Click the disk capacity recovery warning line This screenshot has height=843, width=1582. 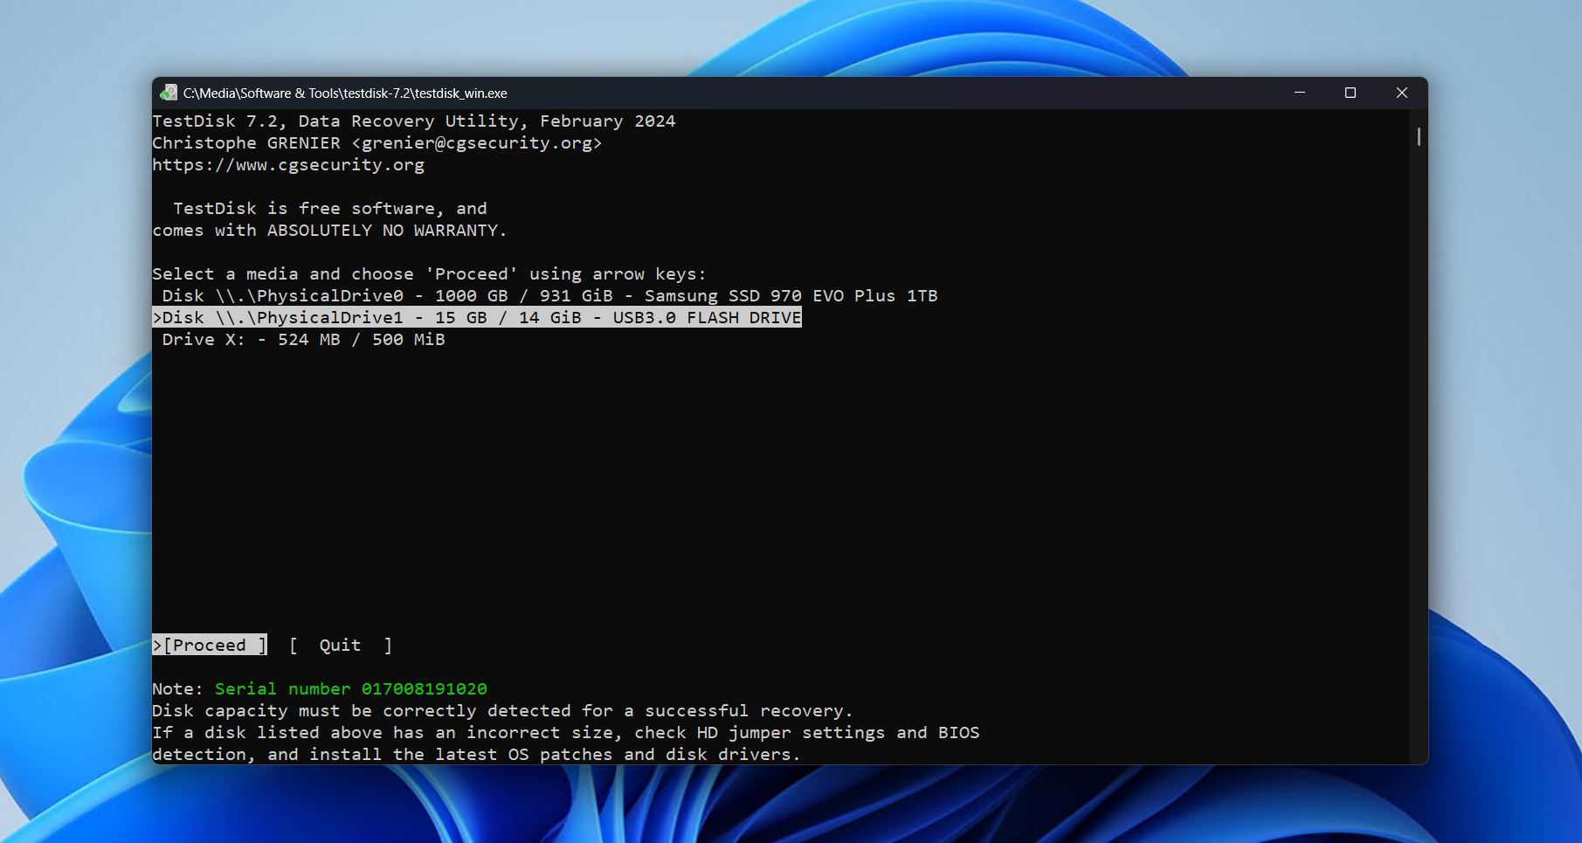[x=503, y=710]
